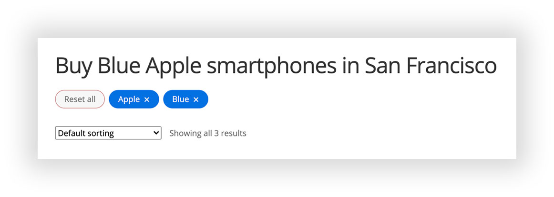Click the "Default sorting" text in the select
554x197 pixels.
[86, 133]
